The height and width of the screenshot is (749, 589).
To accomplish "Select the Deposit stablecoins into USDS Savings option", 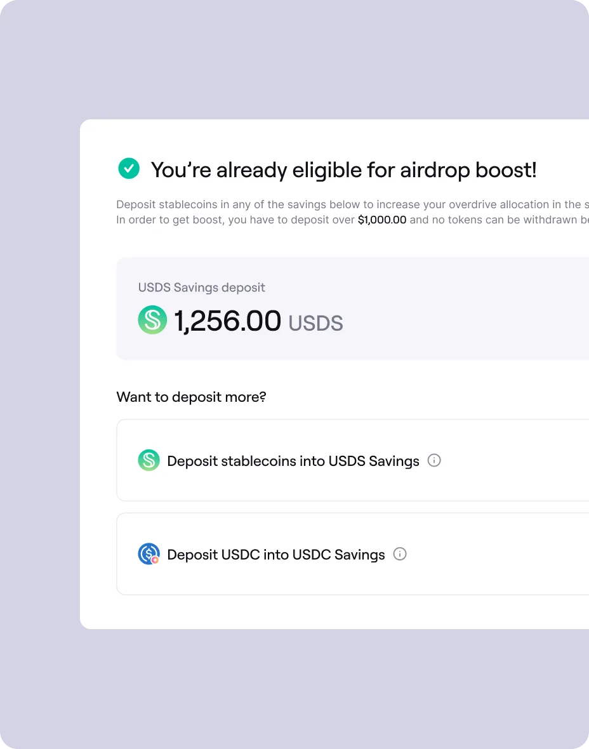I will coord(292,460).
